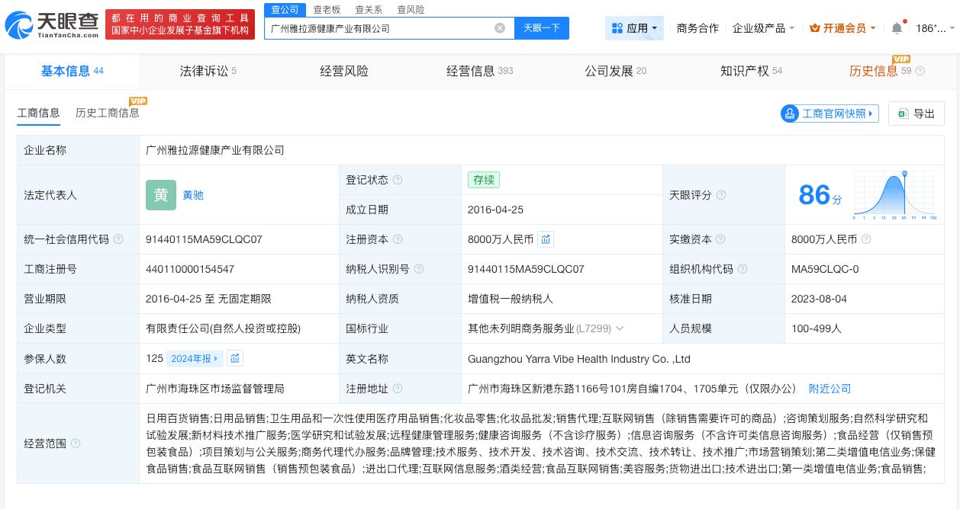
Task: Open the 开通会员 dropdown
Action: click(842, 27)
